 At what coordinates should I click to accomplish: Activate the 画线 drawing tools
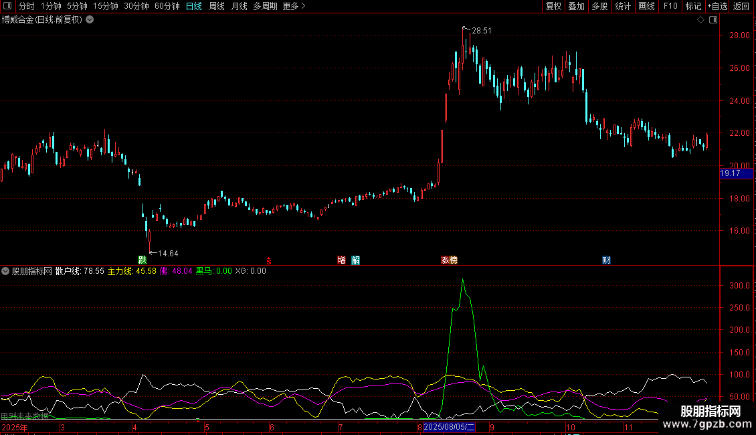tap(646, 6)
